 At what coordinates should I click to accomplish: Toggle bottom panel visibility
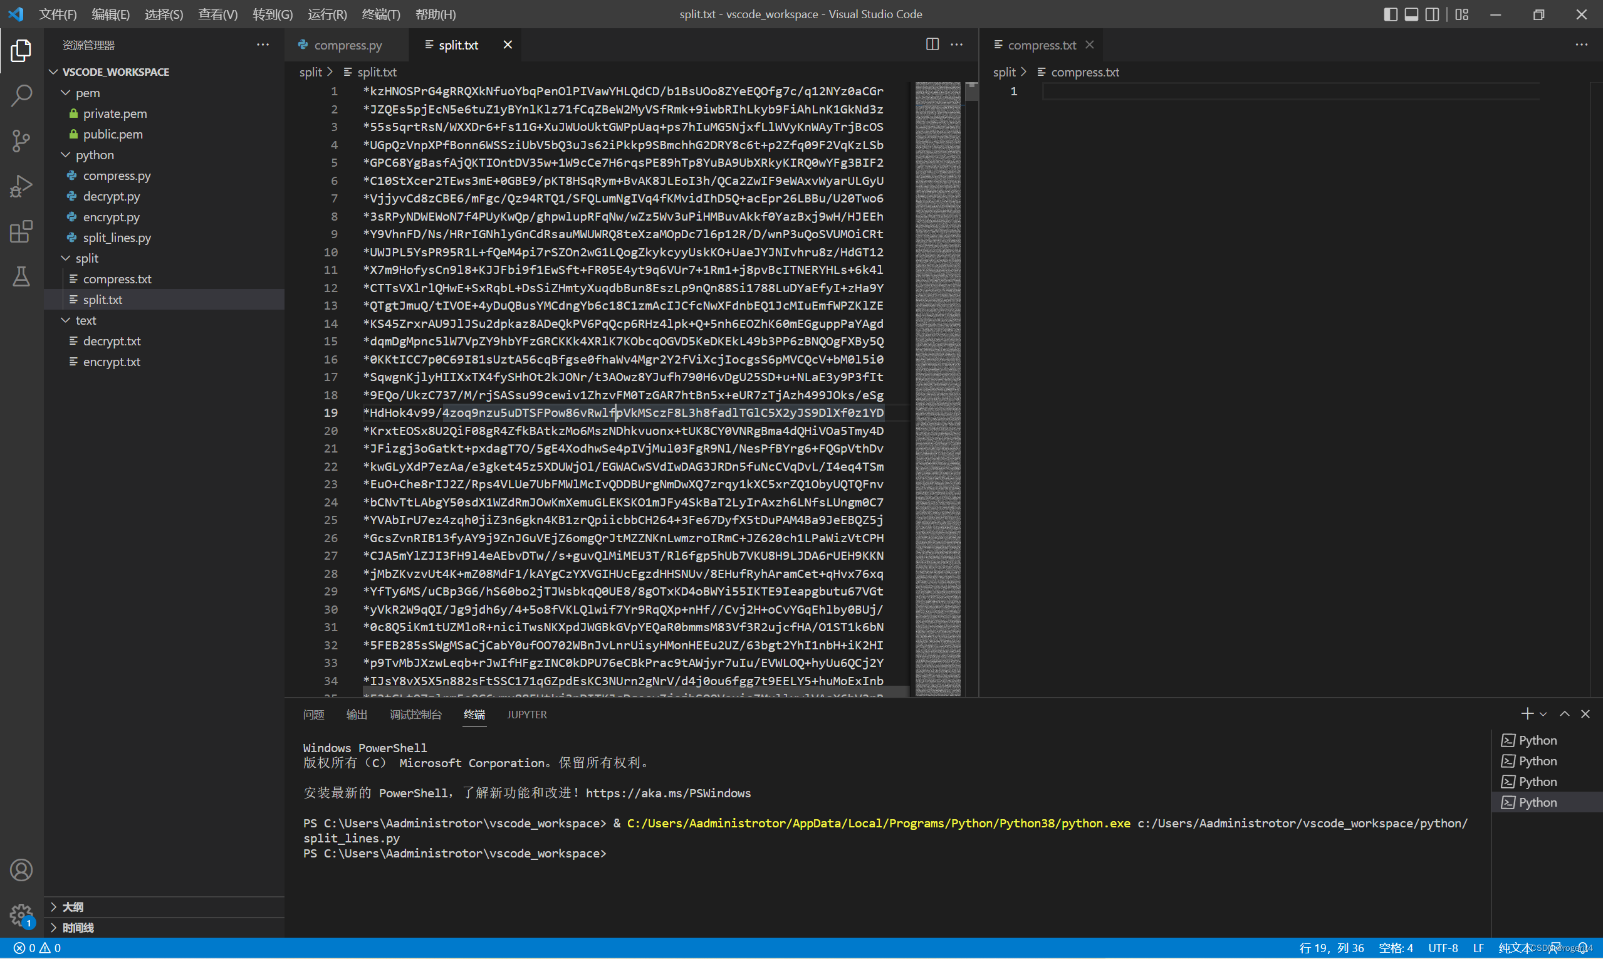(x=1411, y=14)
